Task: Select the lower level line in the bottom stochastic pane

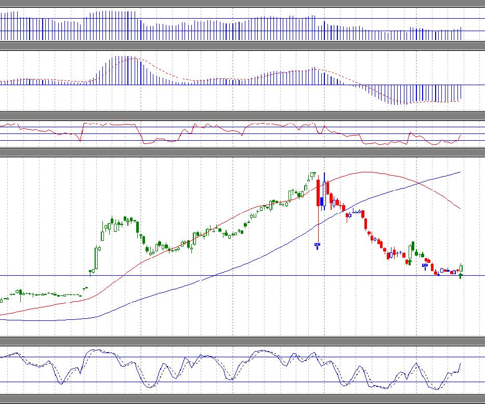Action: pos(242,382)
